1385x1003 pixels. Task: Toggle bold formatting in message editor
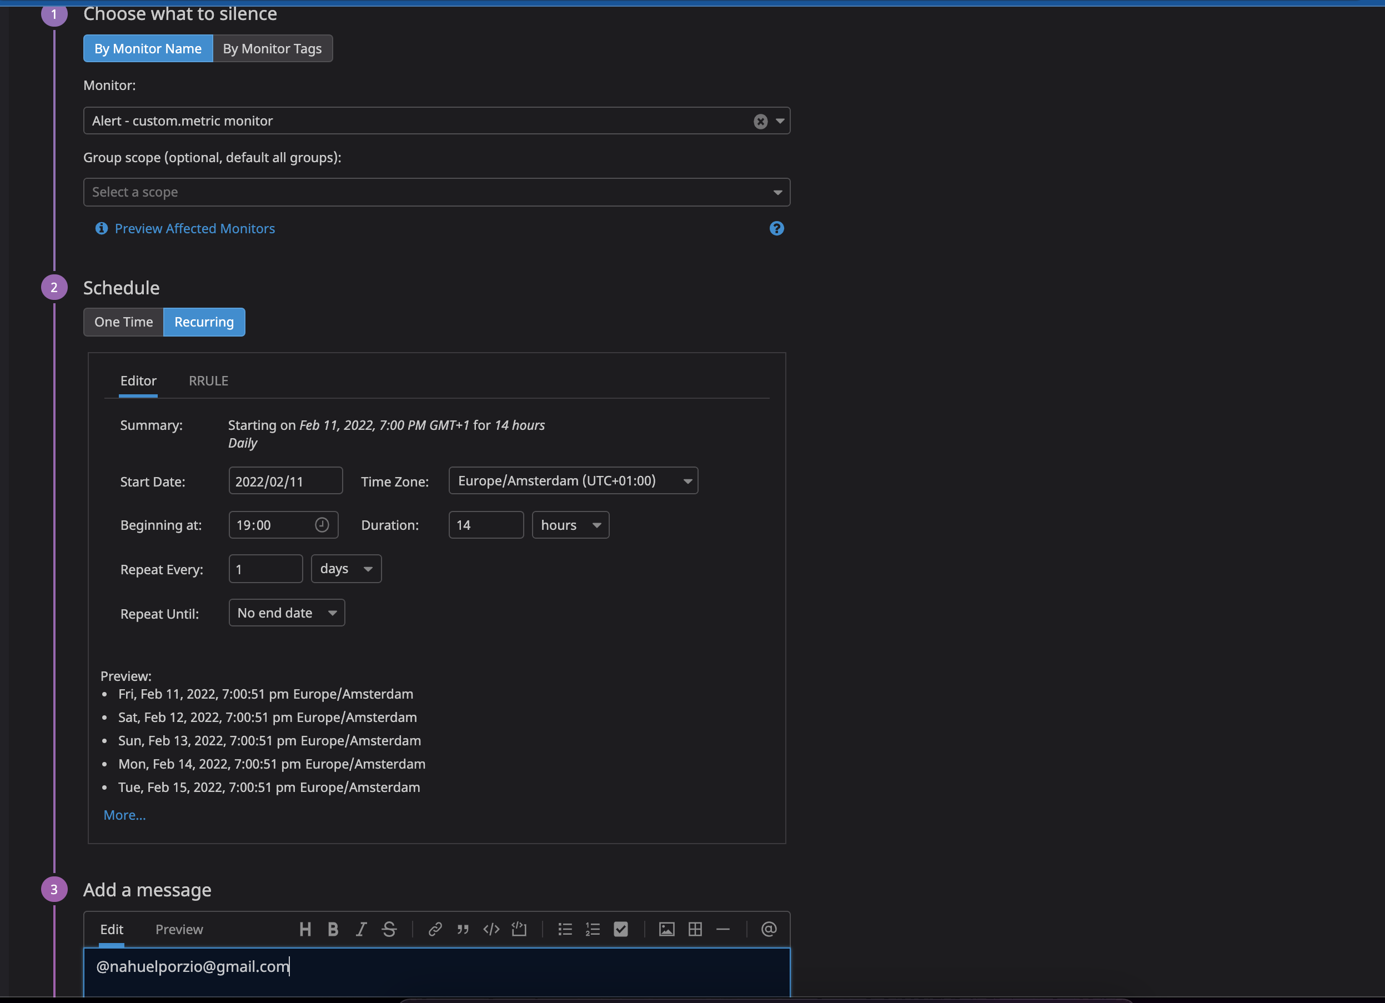point(333,929)
